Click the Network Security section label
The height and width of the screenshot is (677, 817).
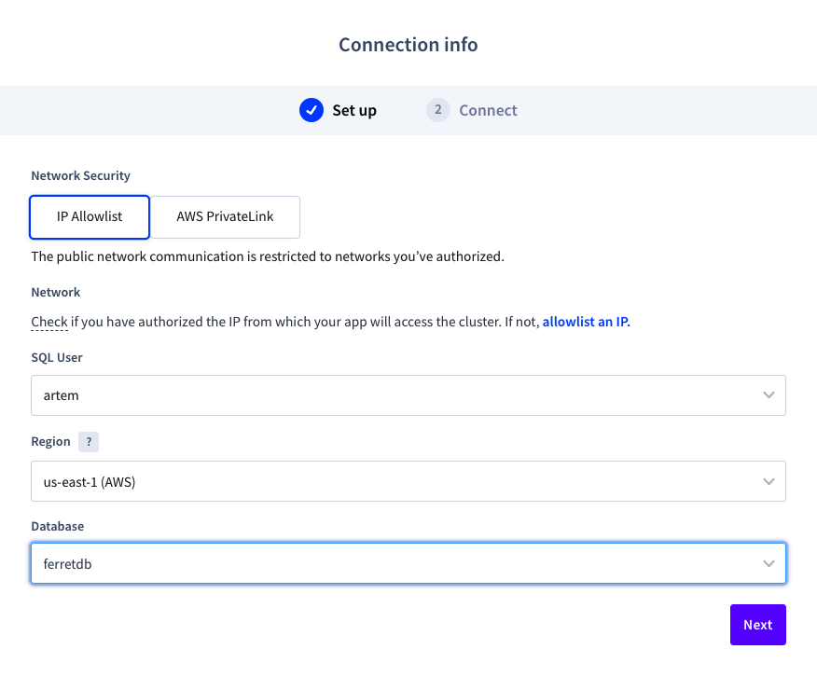[x=80, y=175]
